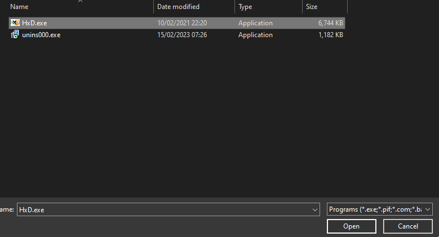Select the HxD.exe application icon

tap(15, 23)
